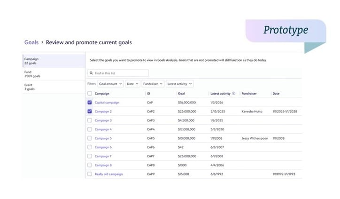The image size is (340, 199).
Task: Check the Campaign 5 checkbox
Action: click(90, 138)
